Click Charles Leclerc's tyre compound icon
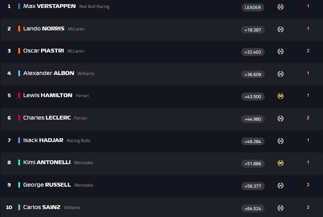Screen dimensions: 323x217 coord(281,119)
